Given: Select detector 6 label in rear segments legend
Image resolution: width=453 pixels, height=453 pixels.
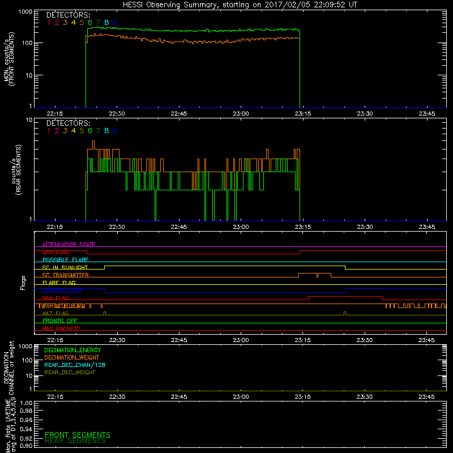Looking at the screenshot, I should (x=90, y=131).
